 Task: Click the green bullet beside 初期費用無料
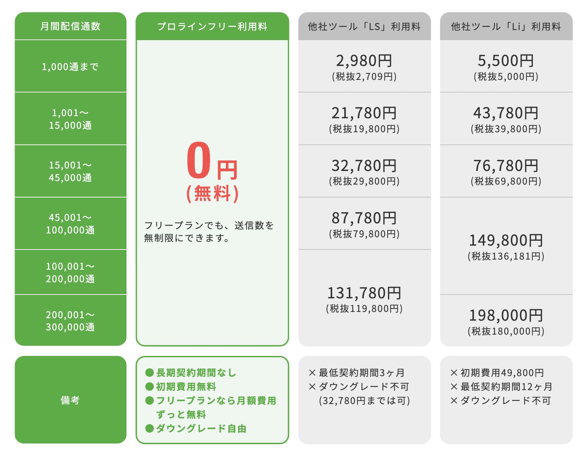pyautogui.click(x=149, y=387)
